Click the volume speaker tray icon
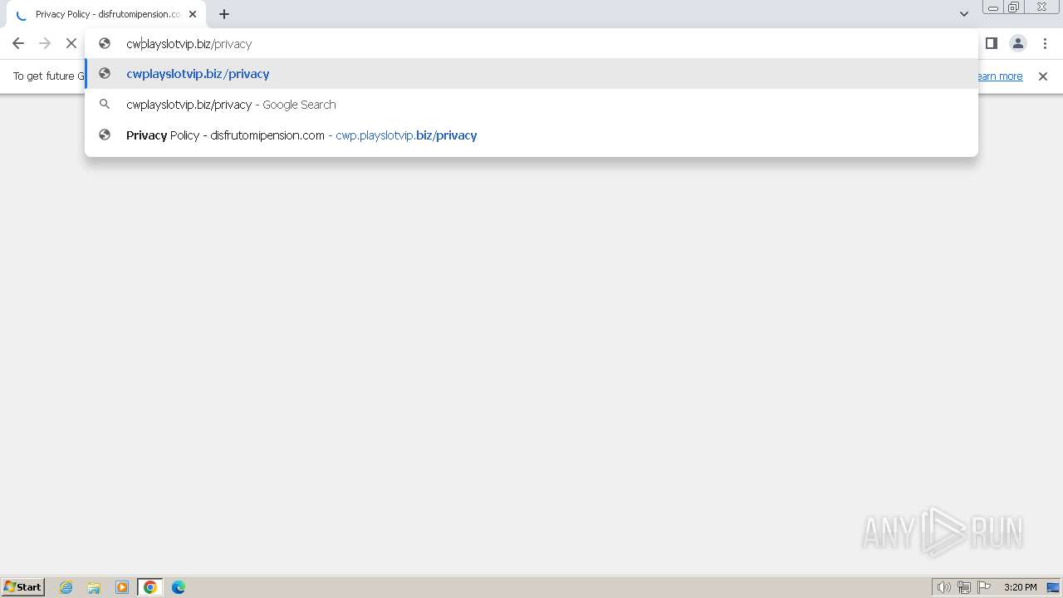Image resolution: width=1063 pixels, height=598 pixels. 943,587
